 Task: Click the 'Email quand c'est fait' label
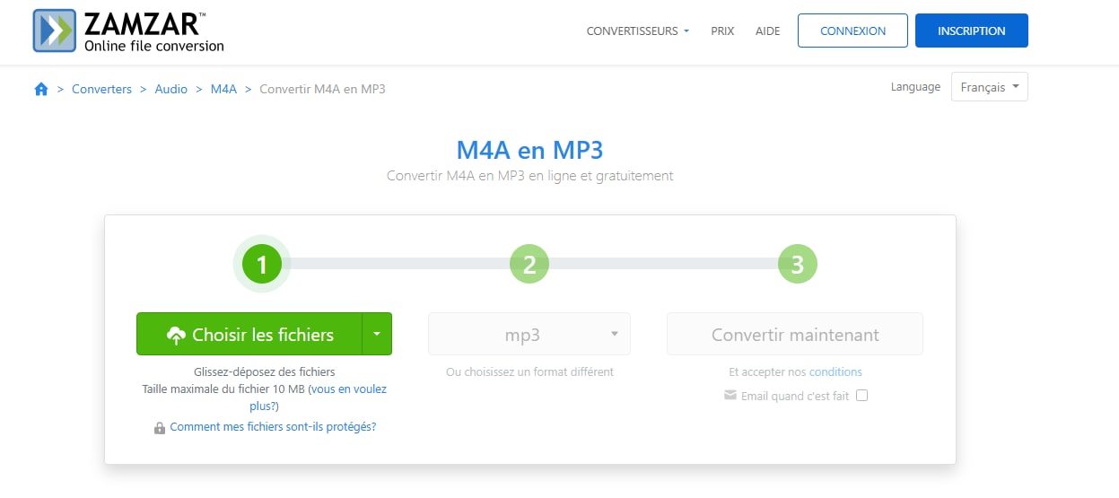pos(795,396)
